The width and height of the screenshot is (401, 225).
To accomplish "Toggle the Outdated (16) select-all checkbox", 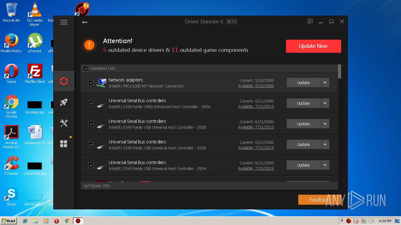I will click(x=86, y=68).
